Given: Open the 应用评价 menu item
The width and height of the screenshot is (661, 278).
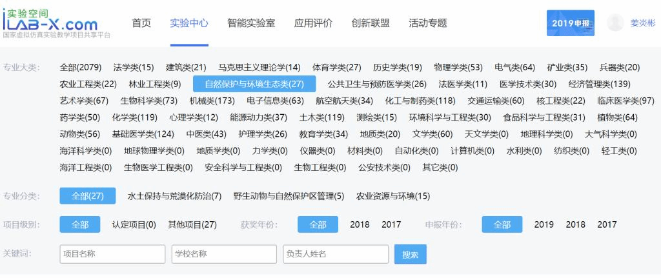Looking at the screenshot, I should 313,23.
